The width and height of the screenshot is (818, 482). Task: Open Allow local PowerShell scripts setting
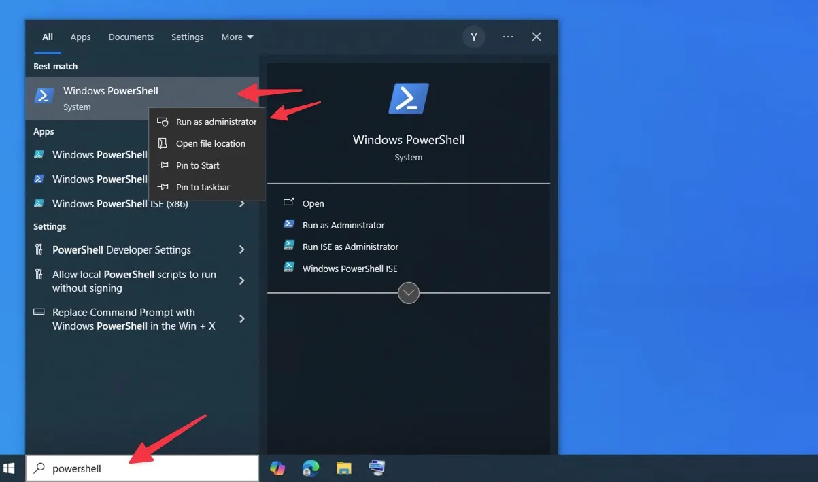tap(142, 281)
